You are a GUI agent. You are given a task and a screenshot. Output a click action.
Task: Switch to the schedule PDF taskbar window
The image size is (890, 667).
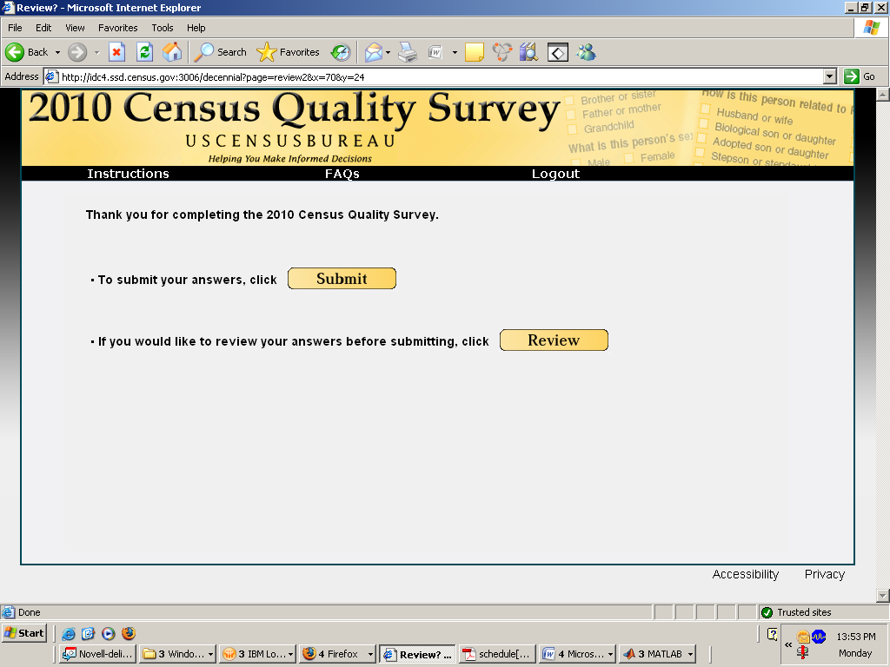tap(497, 654)
